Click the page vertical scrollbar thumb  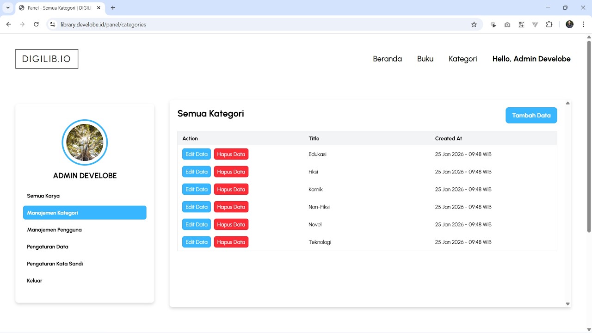point(589,136)
